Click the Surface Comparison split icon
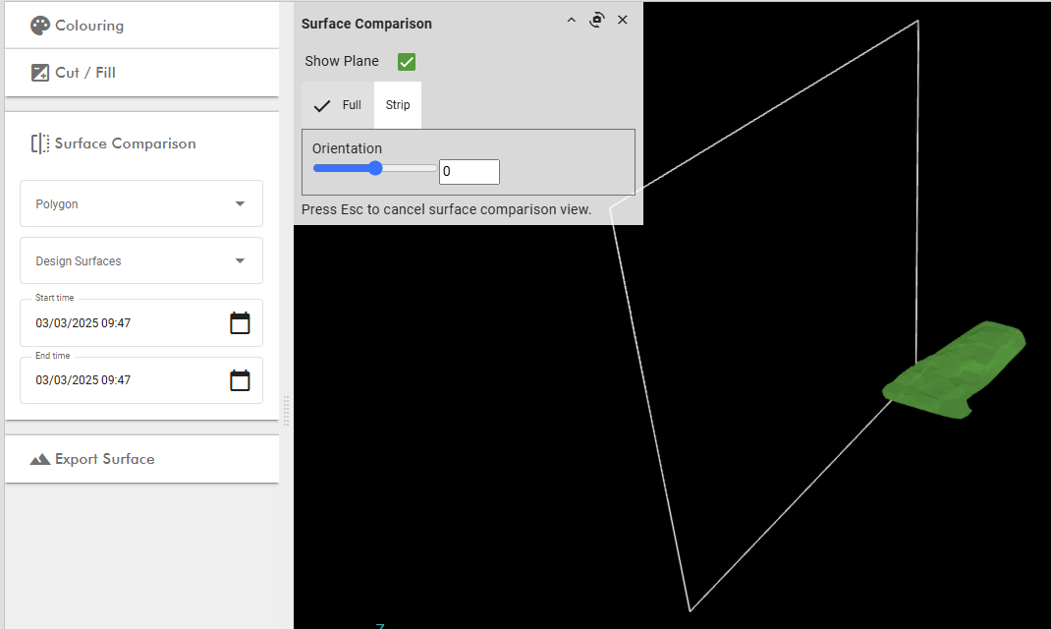 (x=40, y=143)
